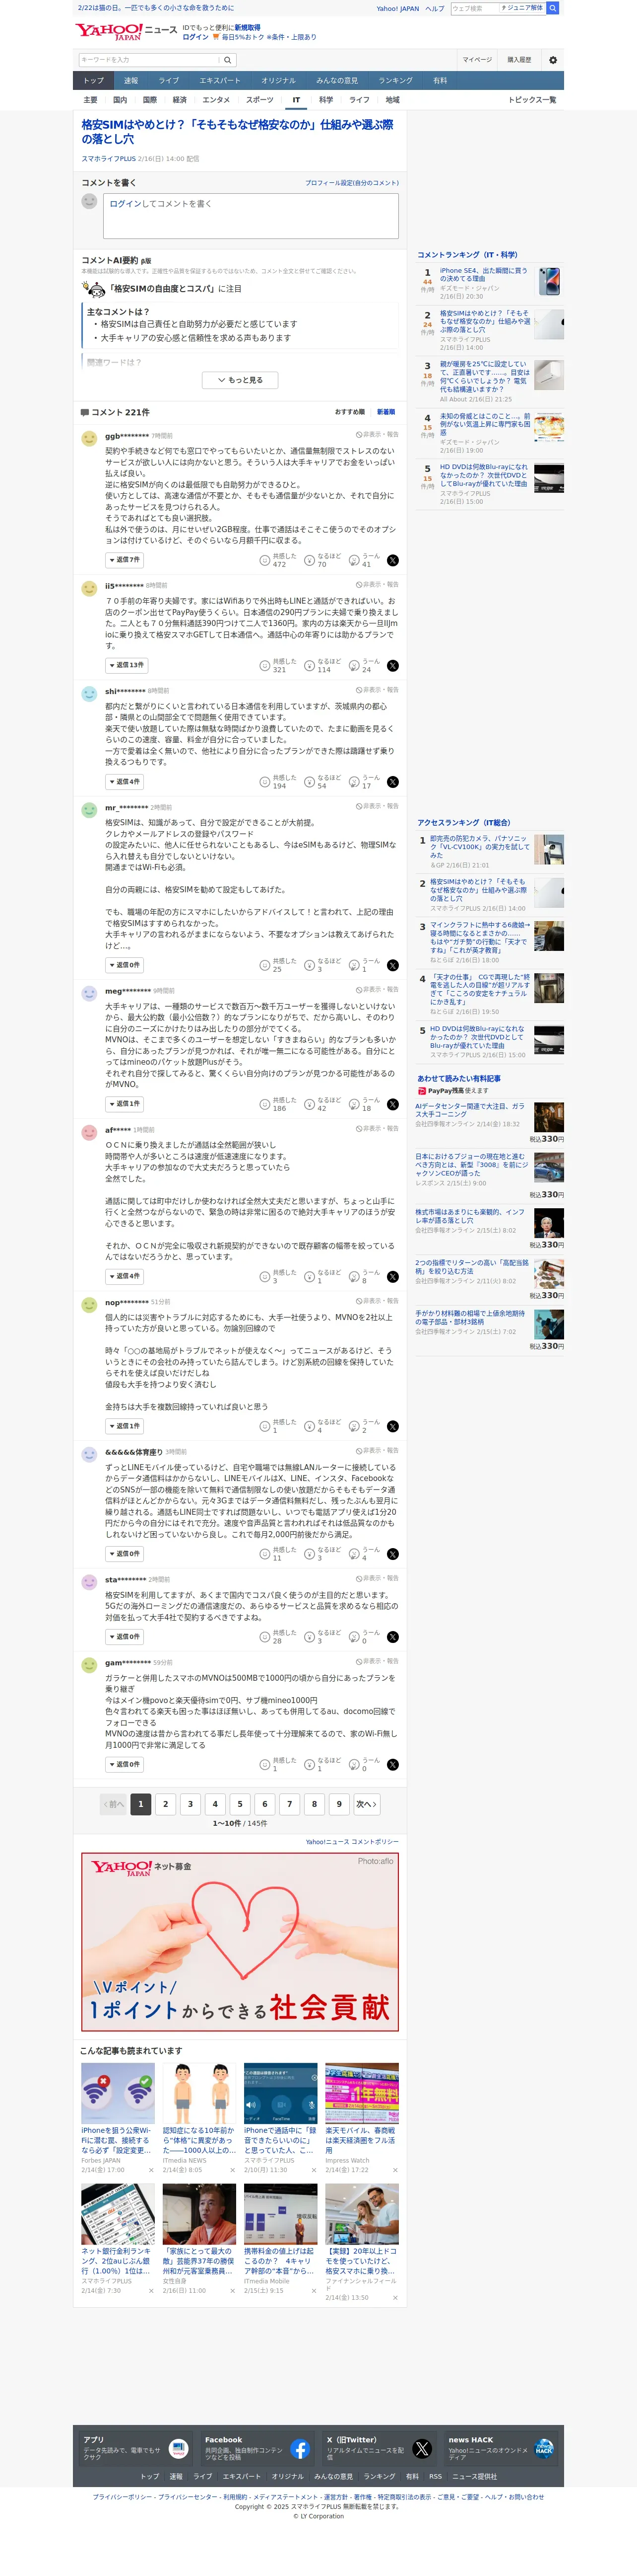Share shi's comment via X icon
Screen dimensions: 637x2576
pos(392,781)
